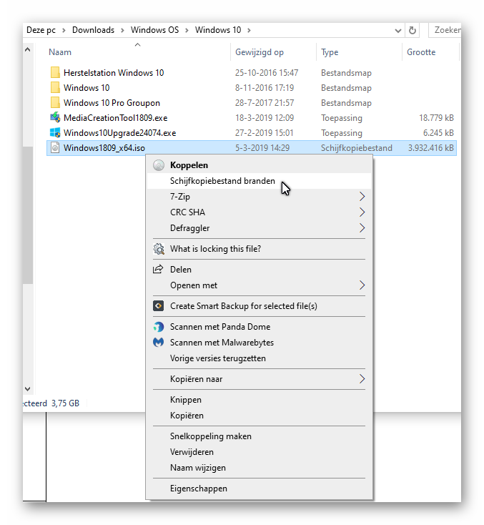Sort files by the Grootte column header
The height and width of the screenshot is (525, 484).
(421, 52)
